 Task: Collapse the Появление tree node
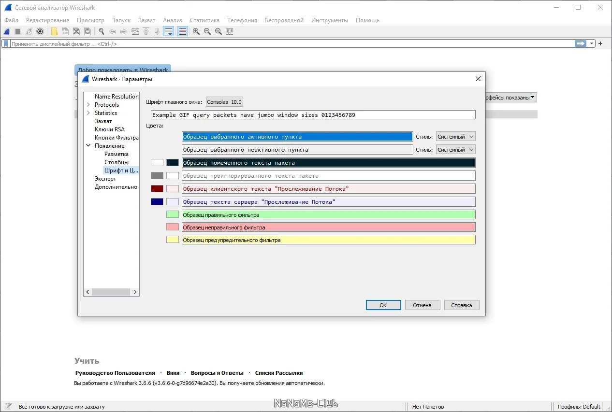coord(88,146)
